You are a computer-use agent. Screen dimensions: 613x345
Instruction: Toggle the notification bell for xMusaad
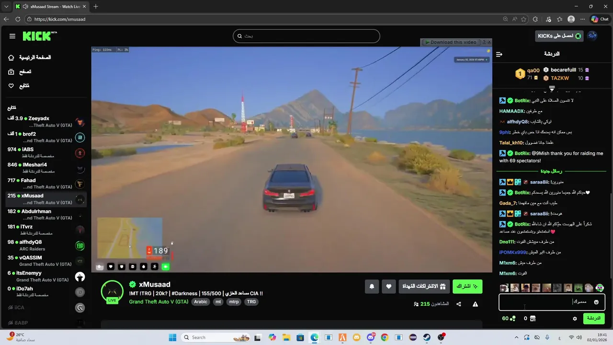(372, 287)
